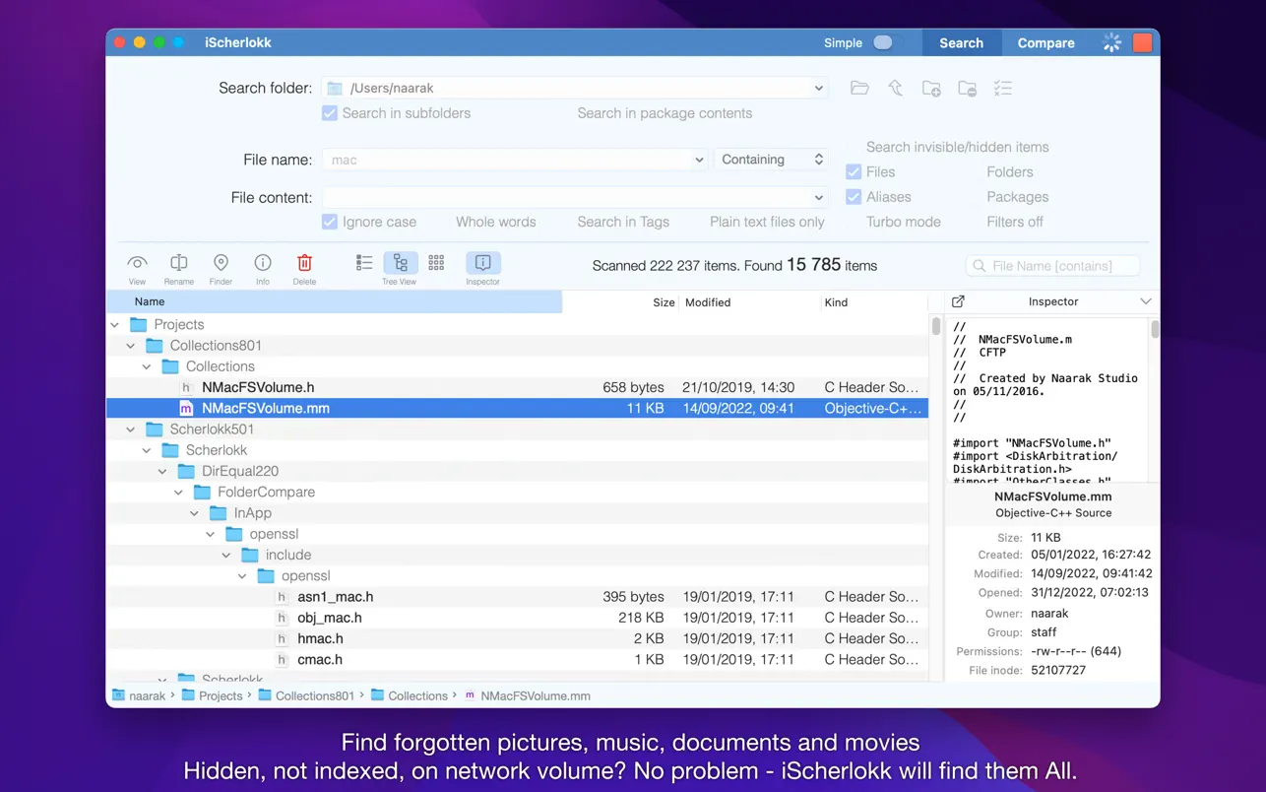Click the red Delete trash icon
Viewport: 1266px width, 792px height.
pyautogui.click(x=304, y=263)
